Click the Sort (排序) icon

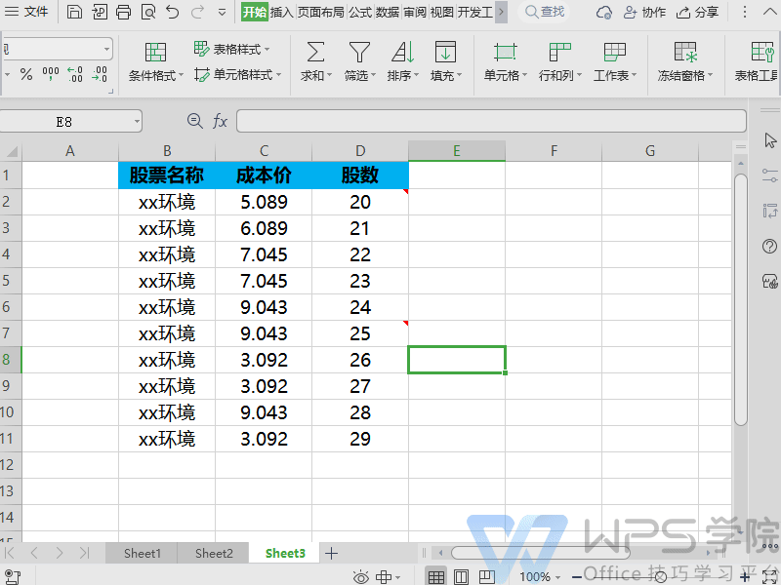pos(402,52)
